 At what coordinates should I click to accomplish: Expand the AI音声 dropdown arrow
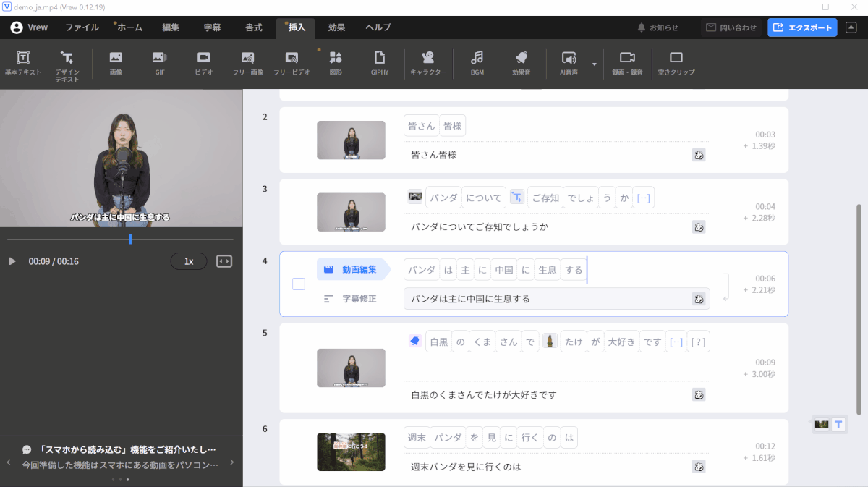coord(595,64)
